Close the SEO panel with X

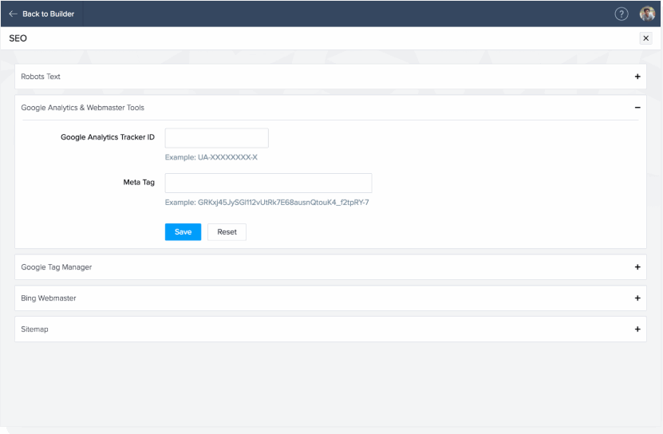pyautogui.click(x=645, y=38)
